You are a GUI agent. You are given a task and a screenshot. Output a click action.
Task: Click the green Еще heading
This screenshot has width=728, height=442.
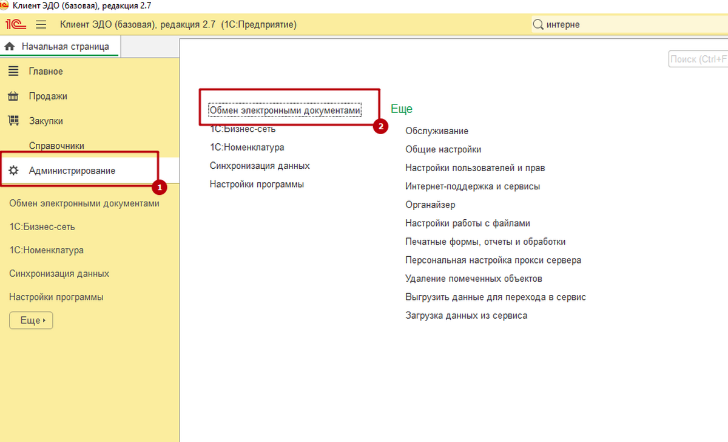402,109
